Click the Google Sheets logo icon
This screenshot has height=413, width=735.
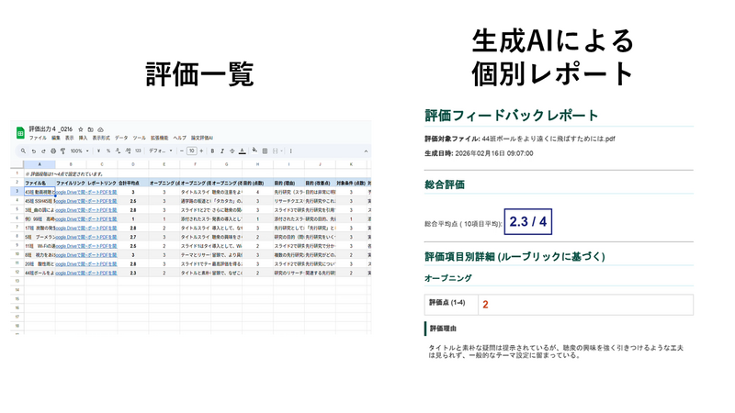20,132
